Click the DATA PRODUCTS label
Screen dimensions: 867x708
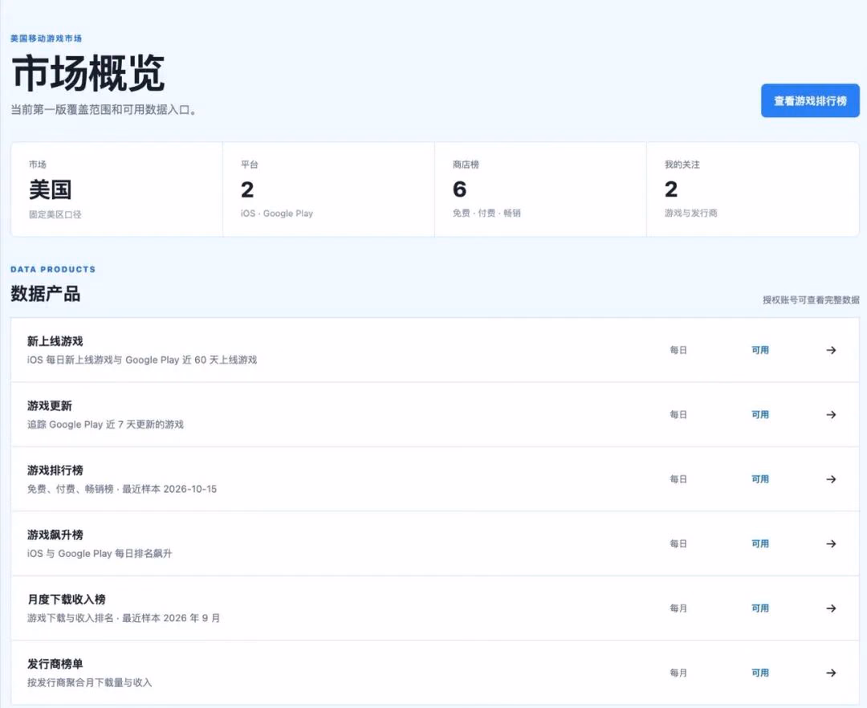(53, 269)
